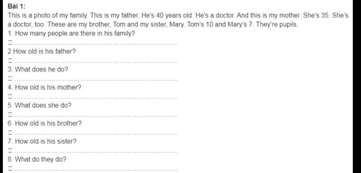Click the dotted answer line for question 3
Image resolution: width=361 pixels, height=173 pixels.
[x=96, y=80]
